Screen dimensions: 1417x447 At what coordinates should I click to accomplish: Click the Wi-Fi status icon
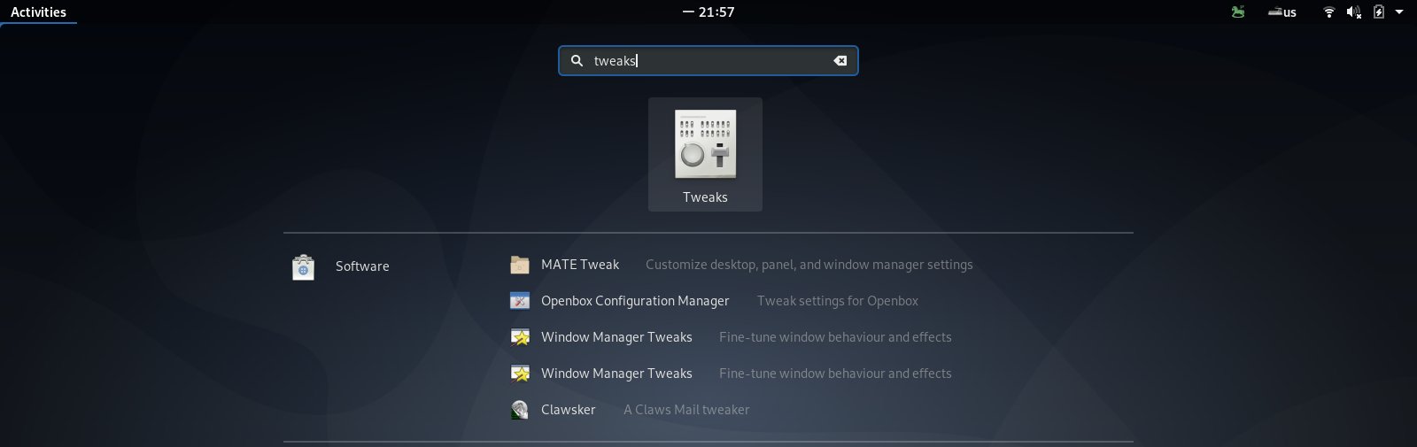click(x=1328, y=12)
